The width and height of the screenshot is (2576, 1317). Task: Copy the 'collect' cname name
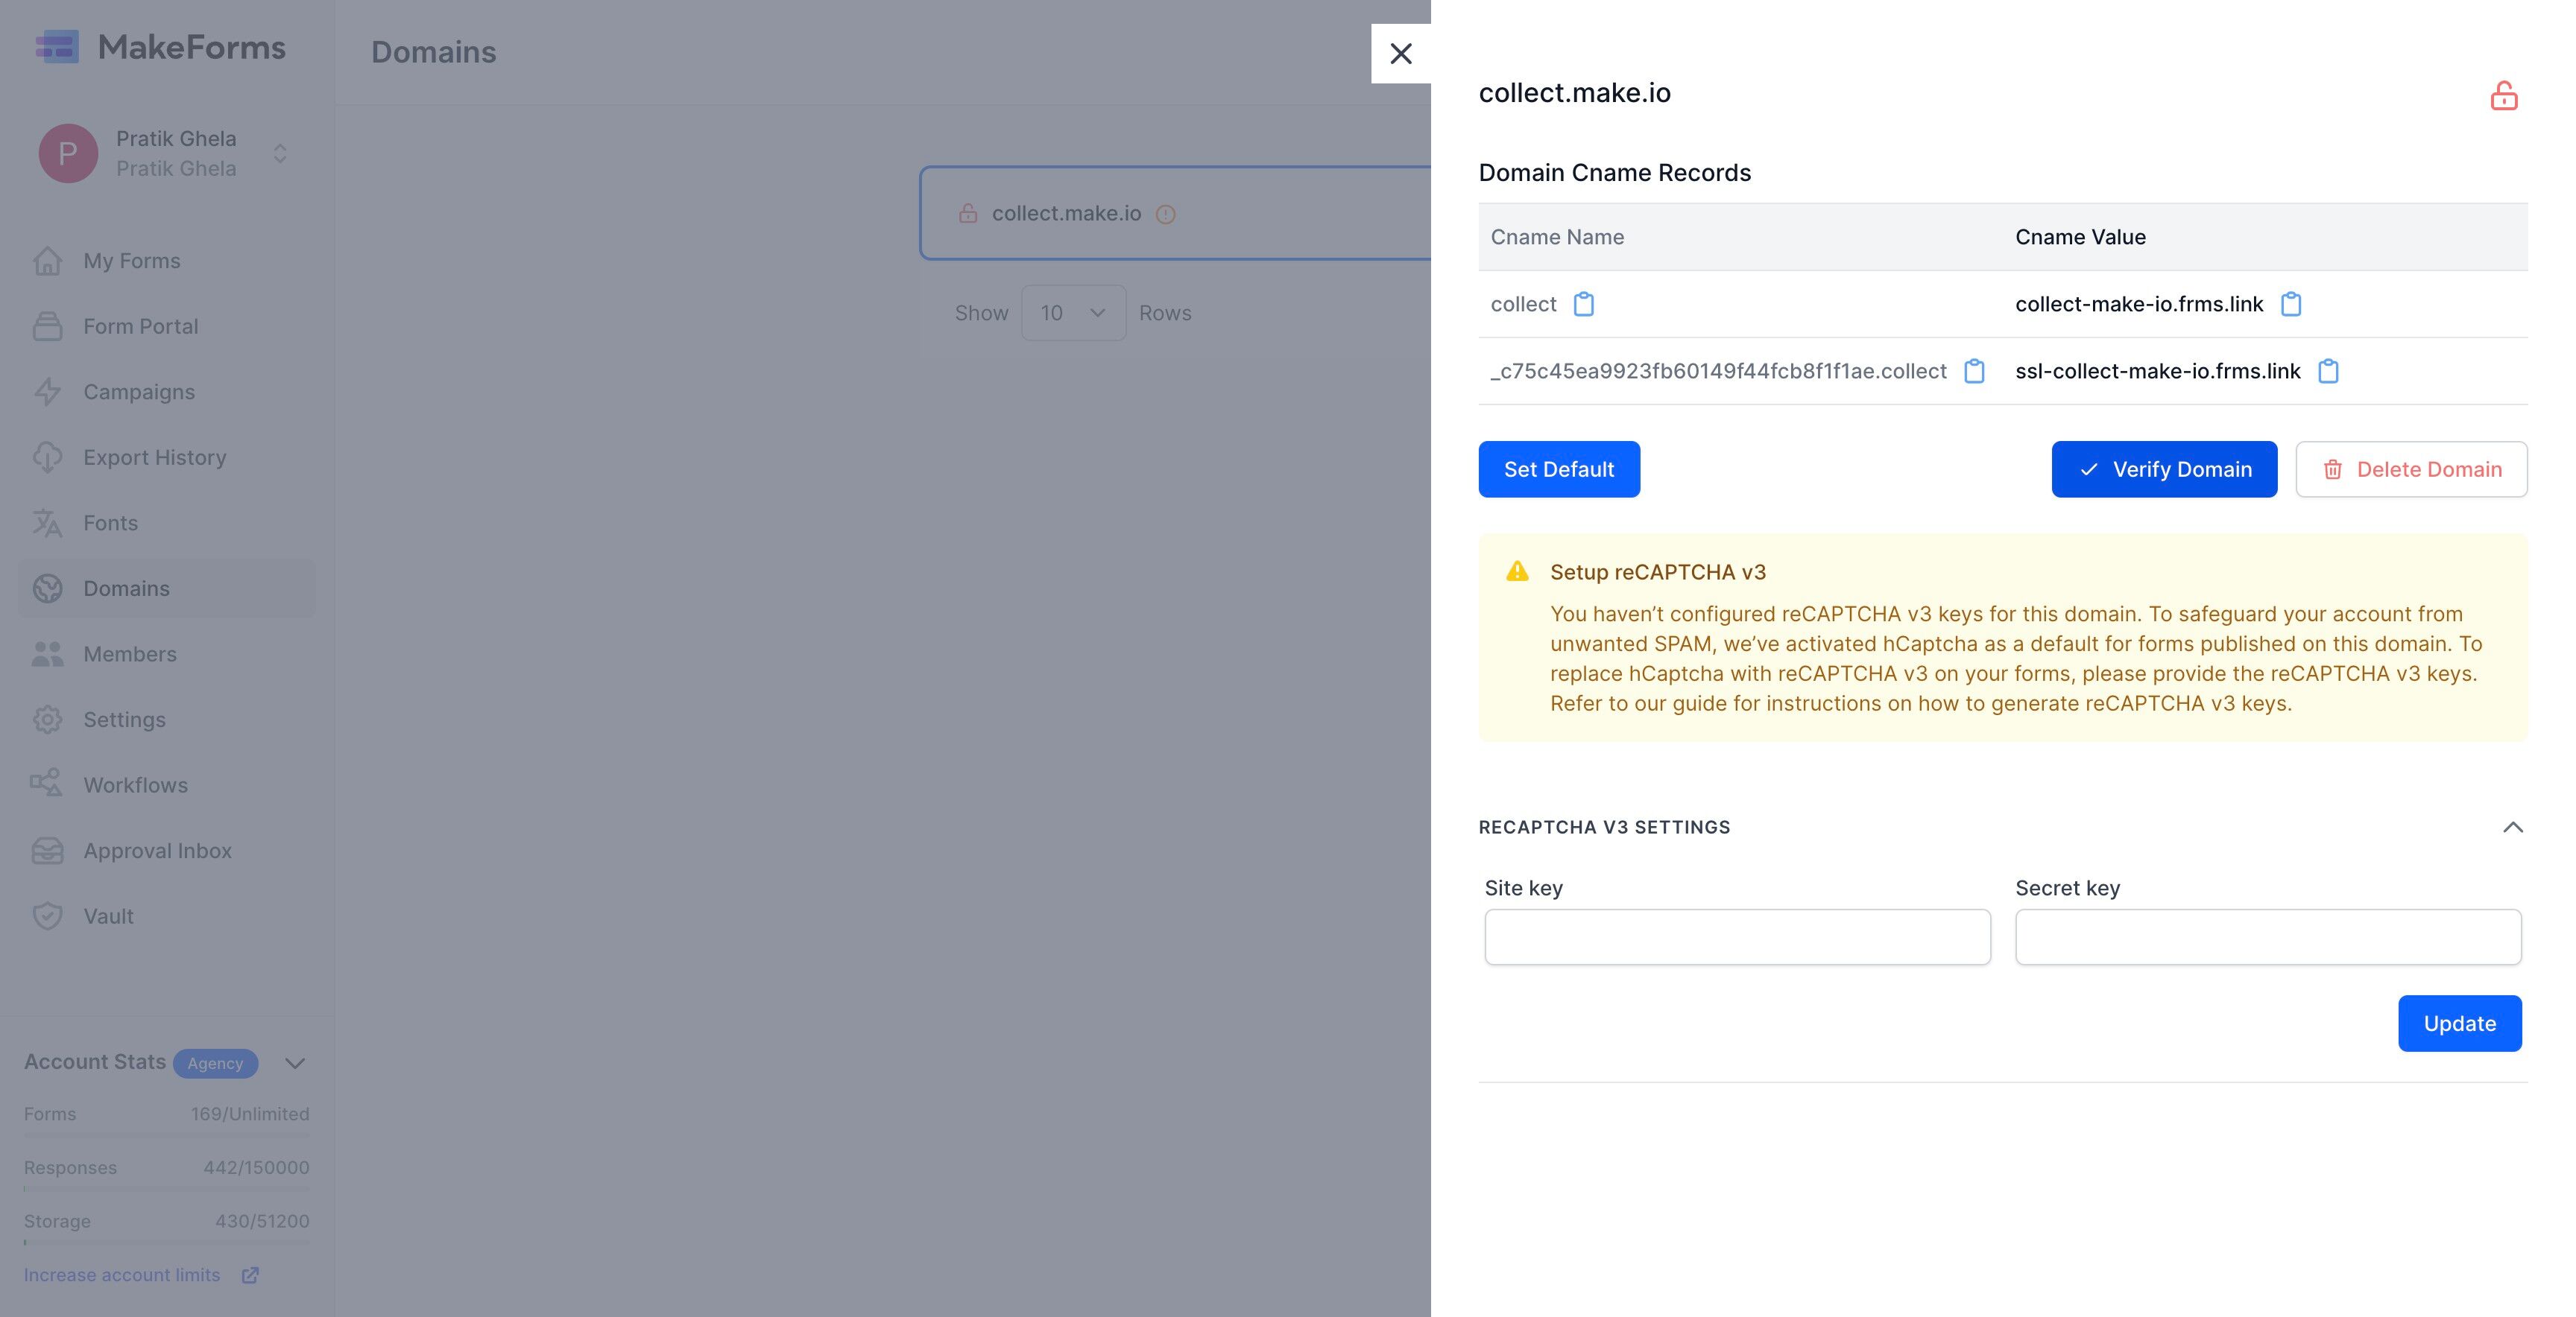pos(1583,304)
